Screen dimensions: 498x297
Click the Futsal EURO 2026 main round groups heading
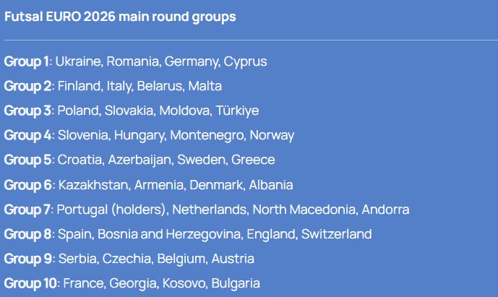tap(120, 17)
